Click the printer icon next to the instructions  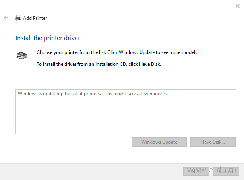click(21, 56)
